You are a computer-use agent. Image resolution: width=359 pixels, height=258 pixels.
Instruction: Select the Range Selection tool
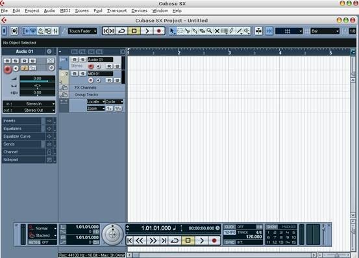point(180,31)
